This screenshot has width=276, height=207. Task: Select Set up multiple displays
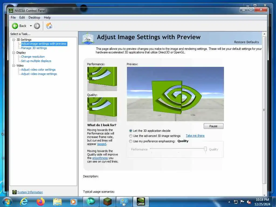(x=36, y=61)
